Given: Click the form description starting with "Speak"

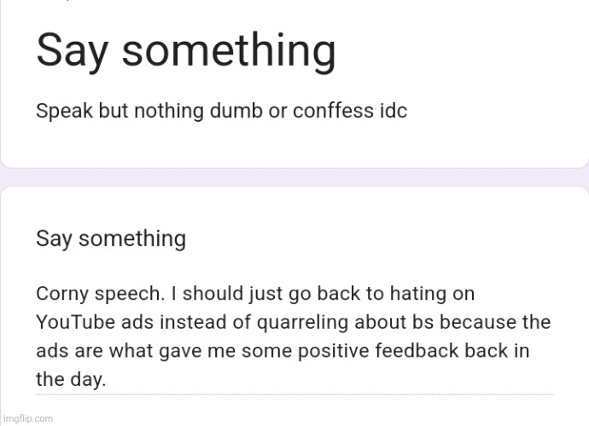Looking at the screenshot, I should click(x=221, y=112).
